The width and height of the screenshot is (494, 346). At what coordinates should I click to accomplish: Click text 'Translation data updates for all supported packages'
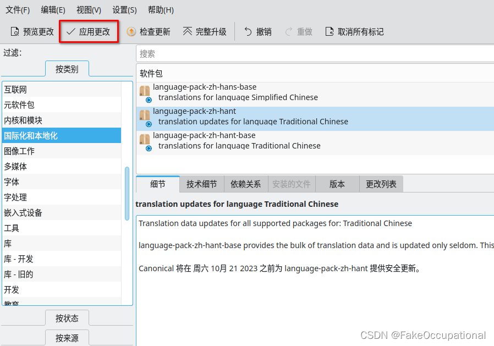coord(240,223)
